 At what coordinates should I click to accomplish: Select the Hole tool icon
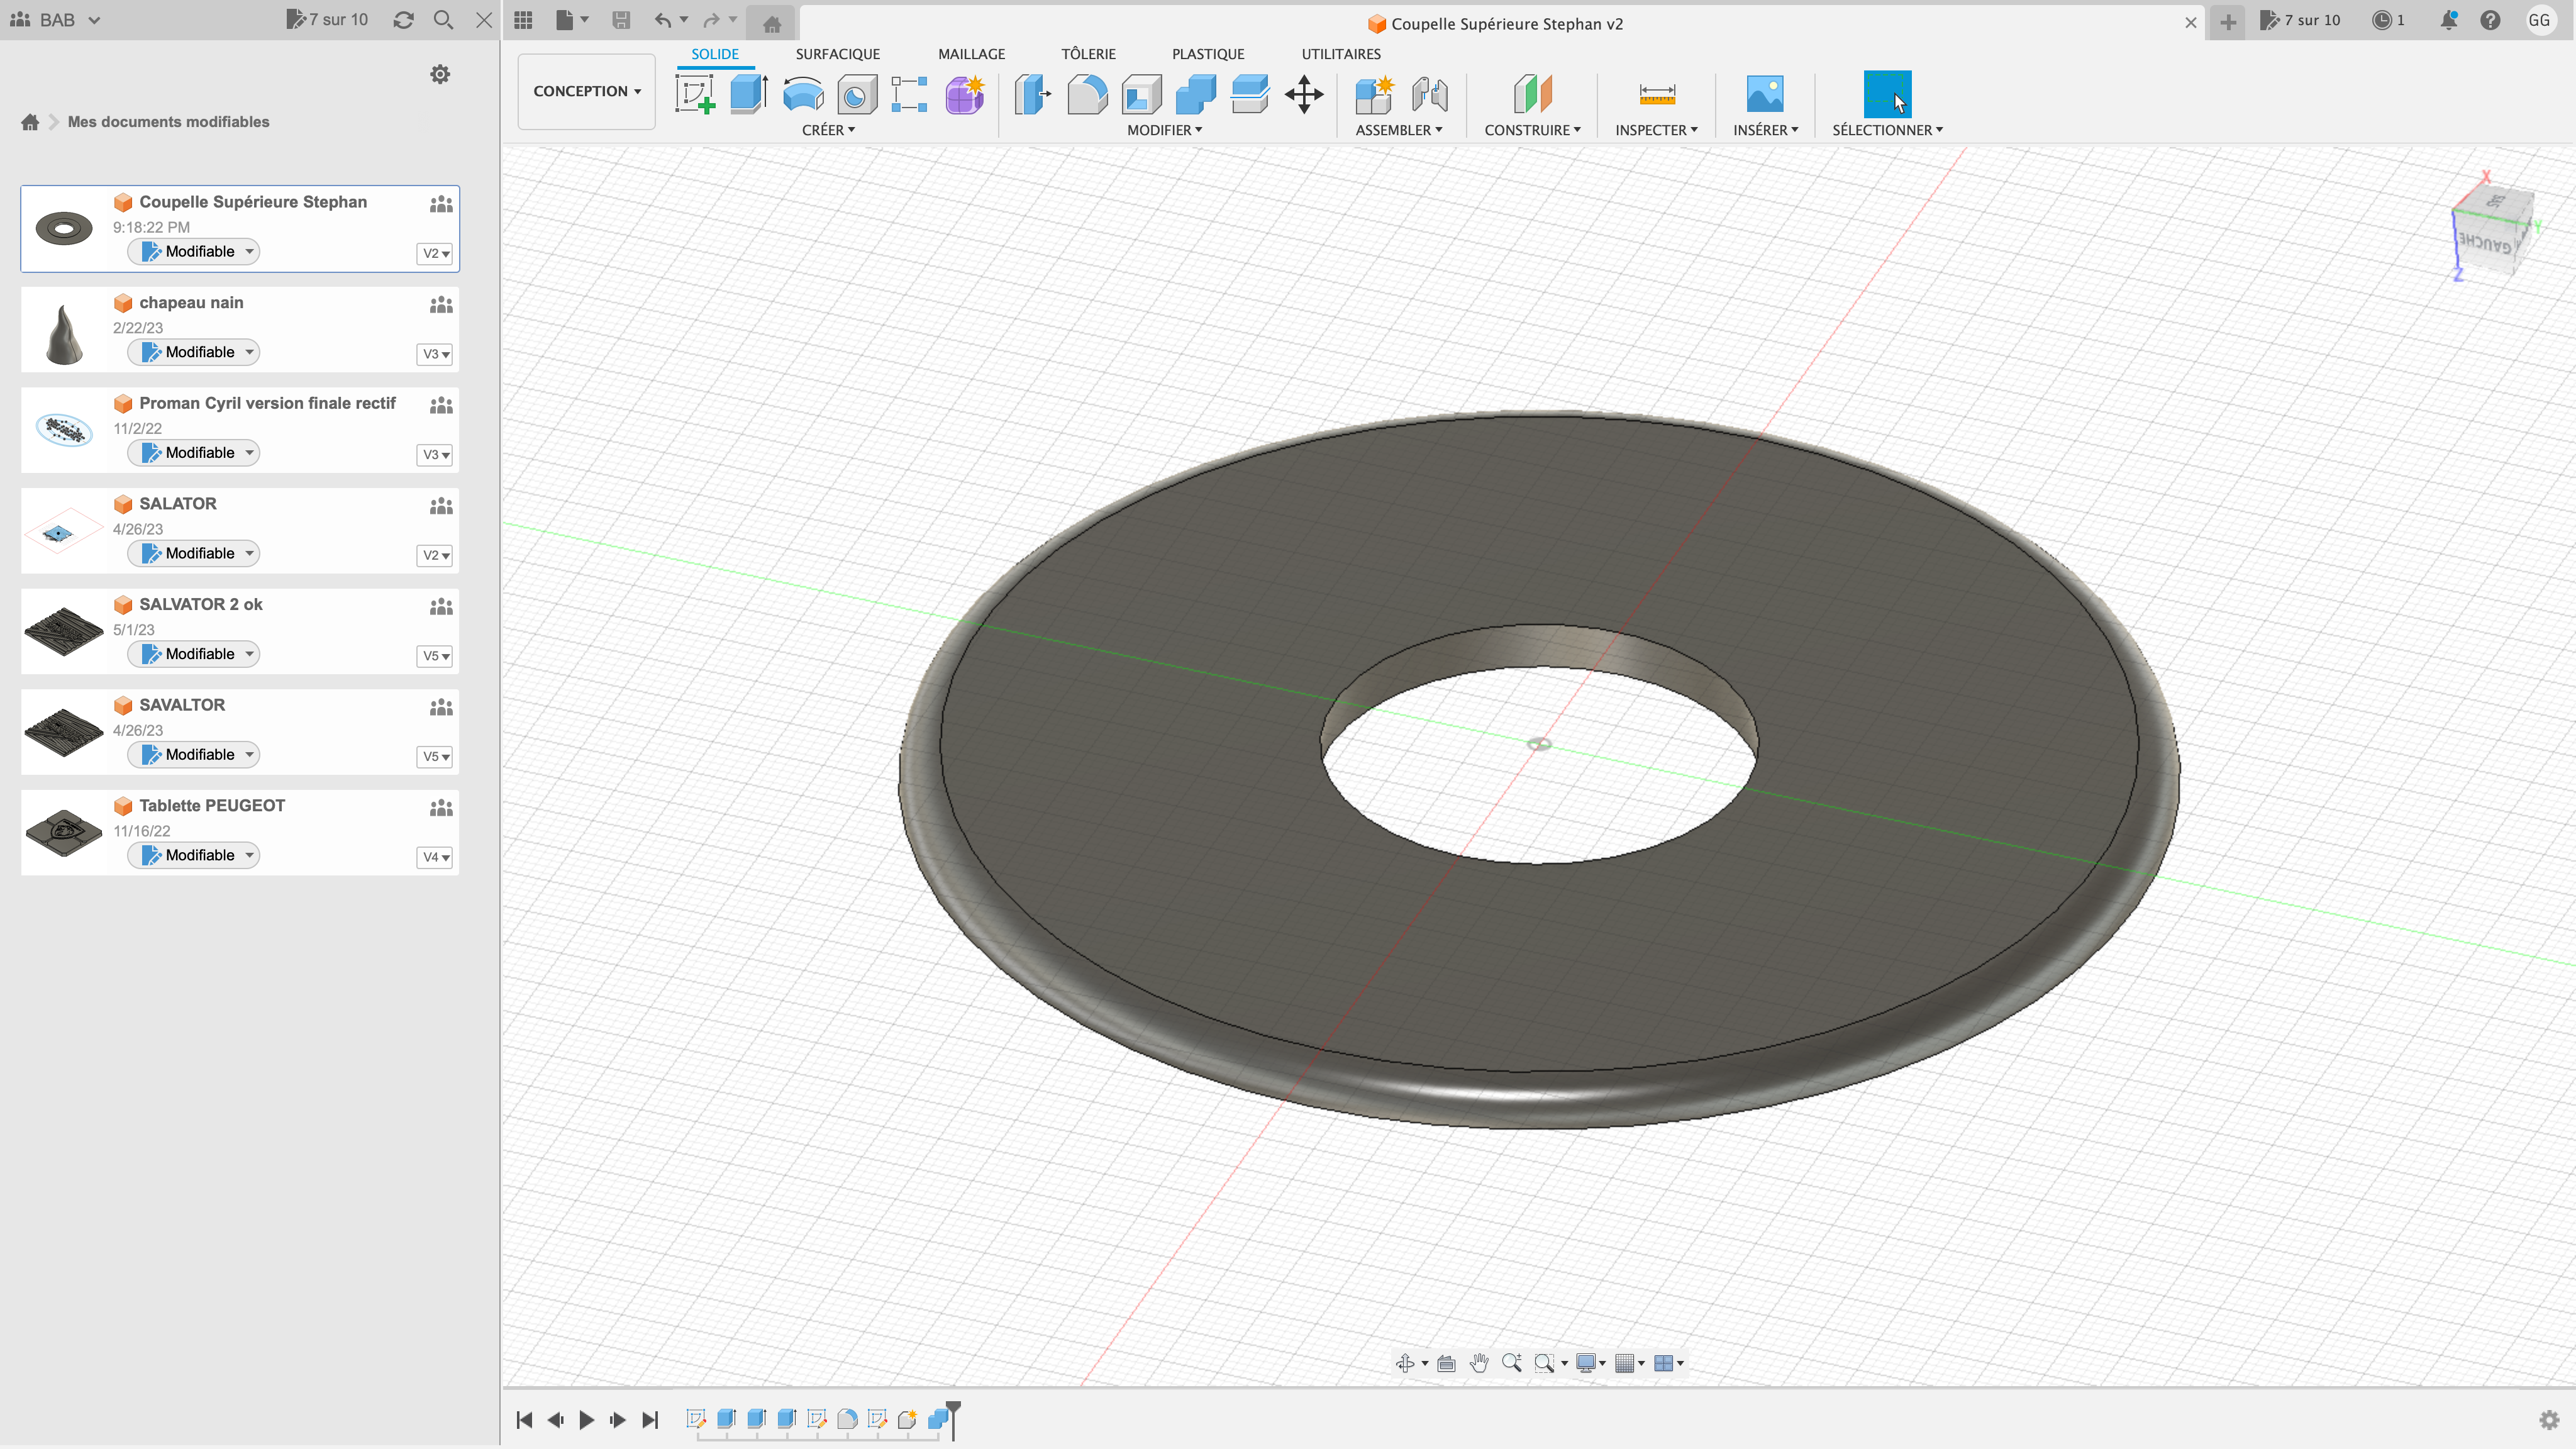(857, 94)
